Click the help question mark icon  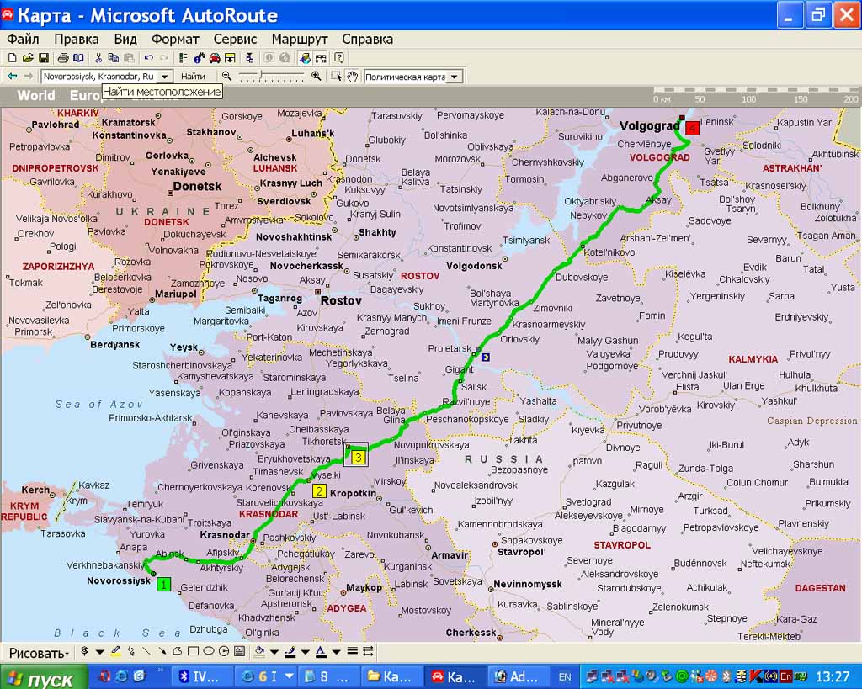[x=338, y=58]
